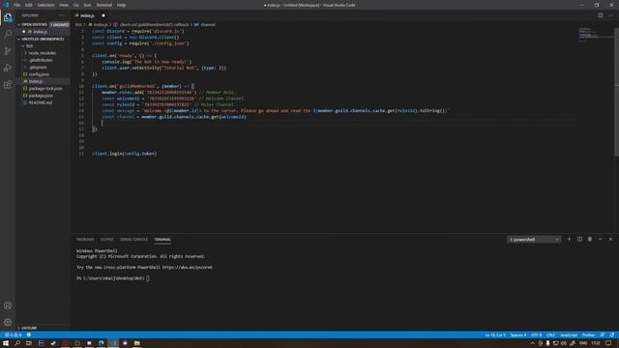This screenshot has width=619, height=348.
Task: Select index.js under Open Editors
Action: point(40,32)
